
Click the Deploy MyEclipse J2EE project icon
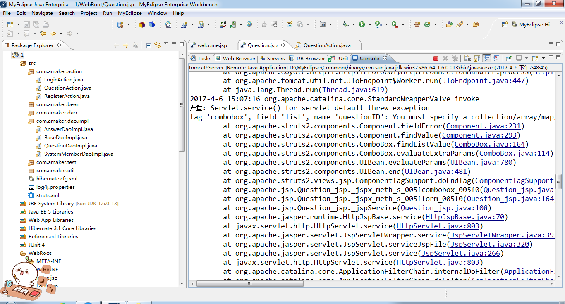click(223, 24)
